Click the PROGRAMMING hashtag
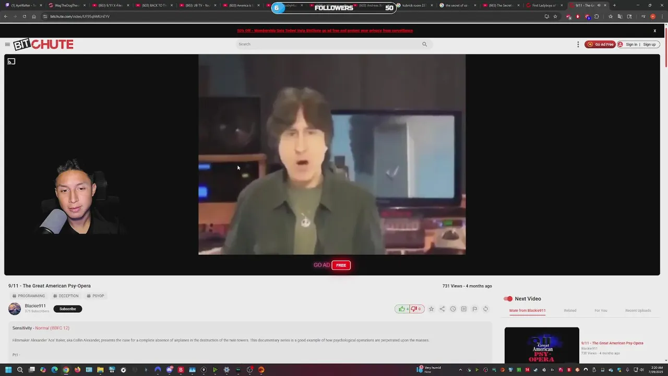The height and width of the screenshot is (376, 668). 29,296
